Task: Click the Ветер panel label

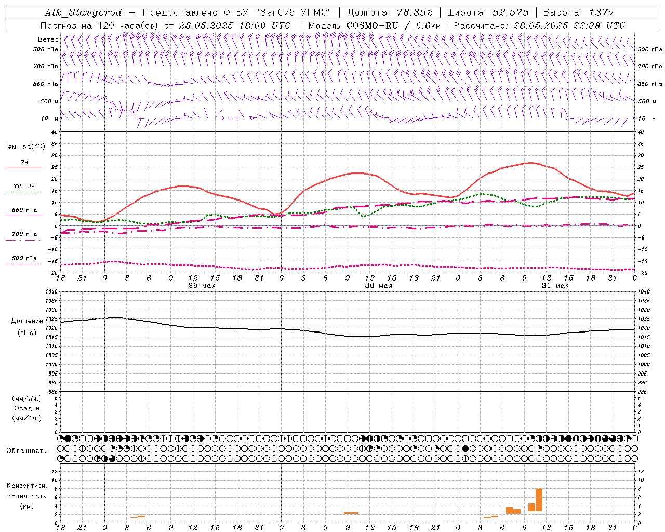Action: point(48,39)
